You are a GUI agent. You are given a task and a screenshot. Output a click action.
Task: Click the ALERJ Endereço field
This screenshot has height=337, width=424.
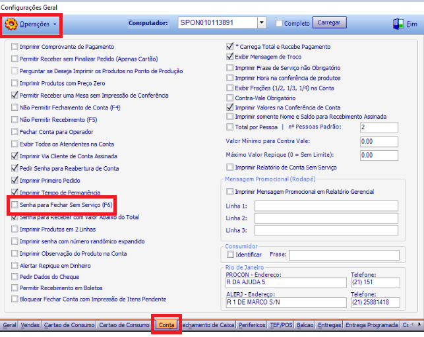coord(286,303)
